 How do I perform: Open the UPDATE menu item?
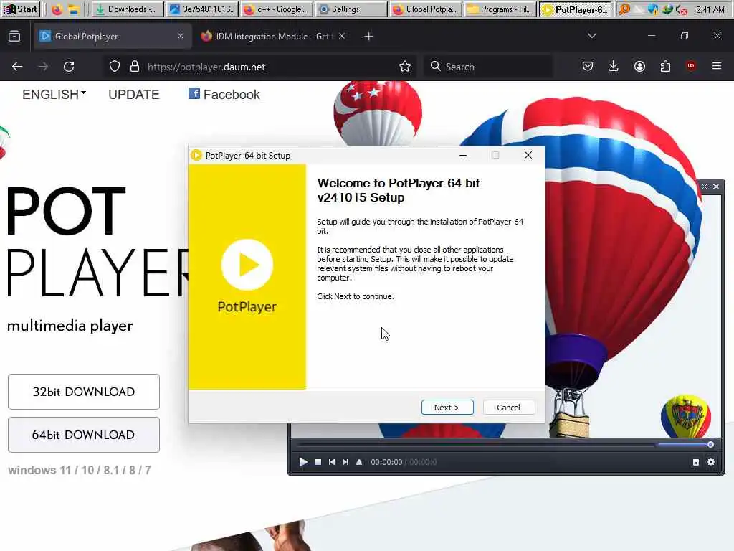coord(134,94)
